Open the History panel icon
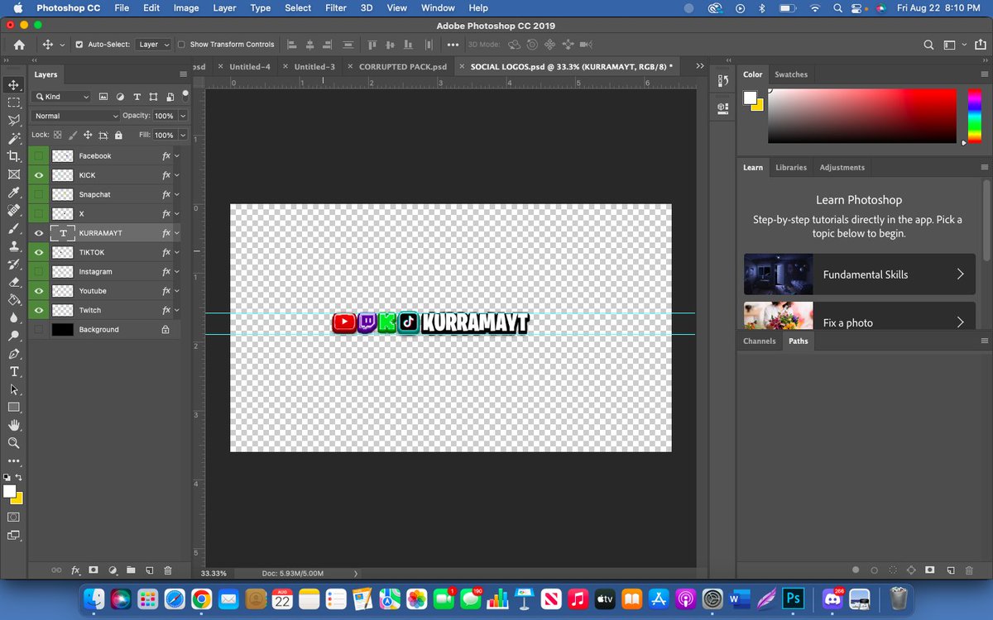 722,80
